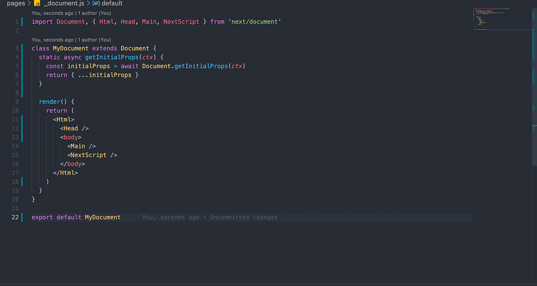Image resolution: width=537 pixels, height=286 pixels.
Task: Click the symbol icon beside "default" in breadcrumb
Action: click(96, 3)
